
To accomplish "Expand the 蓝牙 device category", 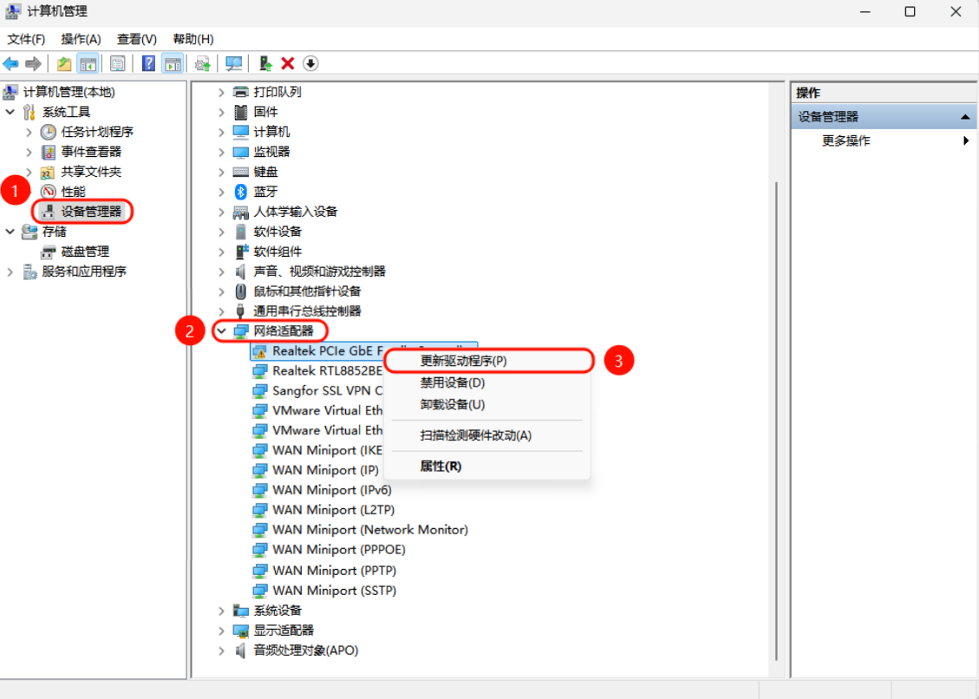I will (x=221, y=192).
